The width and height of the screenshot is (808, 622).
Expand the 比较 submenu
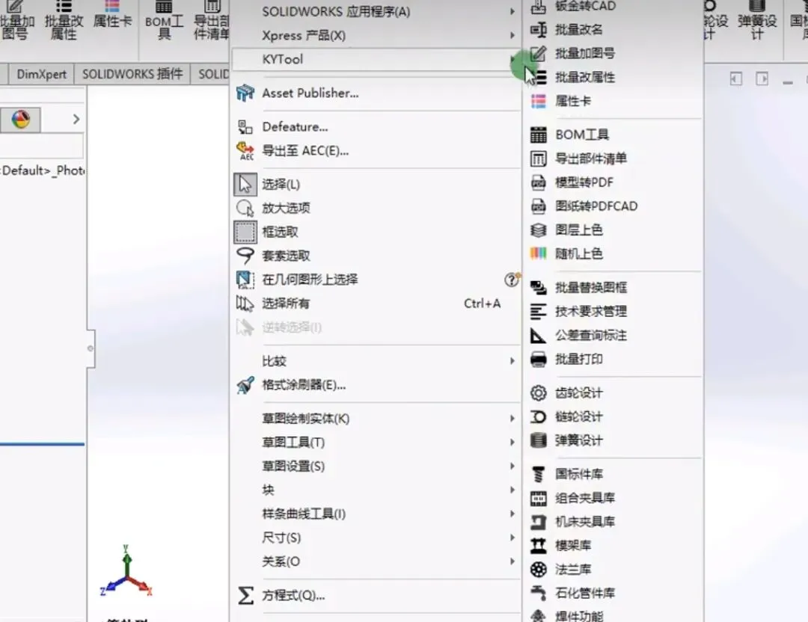pyautogui.click(x=376, y=361)
